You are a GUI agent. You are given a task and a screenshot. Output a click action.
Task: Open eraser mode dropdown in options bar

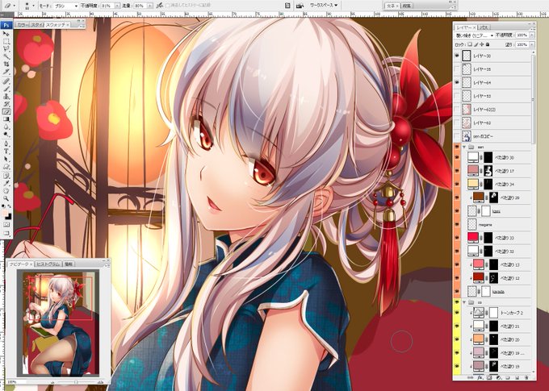(65, 6)
